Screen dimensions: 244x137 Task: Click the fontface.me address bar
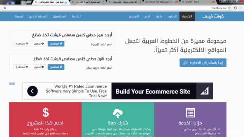click(117, 8)
